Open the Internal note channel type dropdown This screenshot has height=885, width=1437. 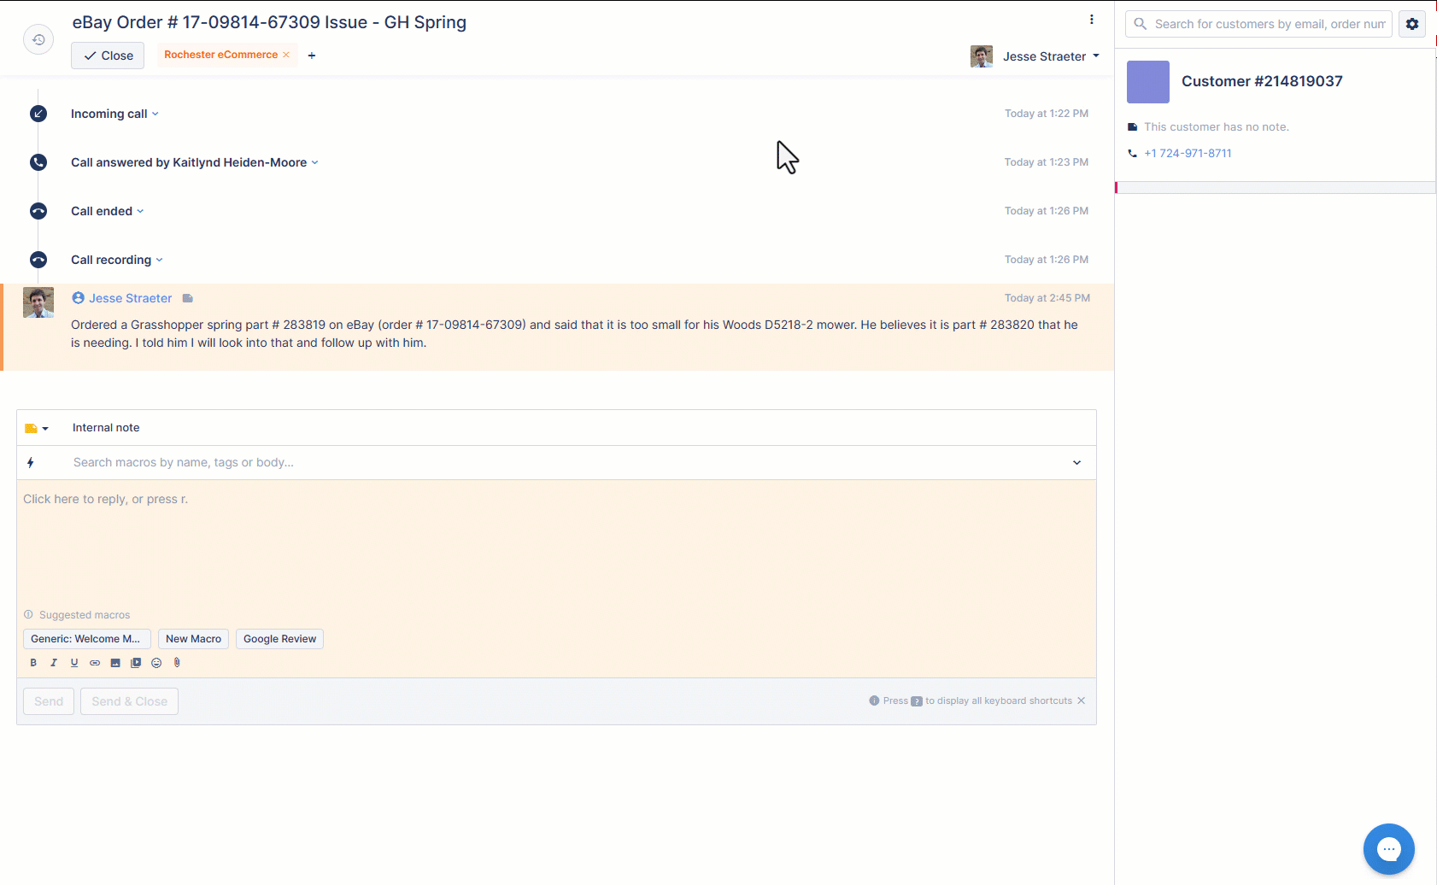[x=37, y=428]
